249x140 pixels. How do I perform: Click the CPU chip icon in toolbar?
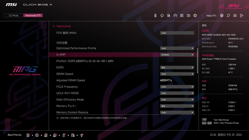195,16
